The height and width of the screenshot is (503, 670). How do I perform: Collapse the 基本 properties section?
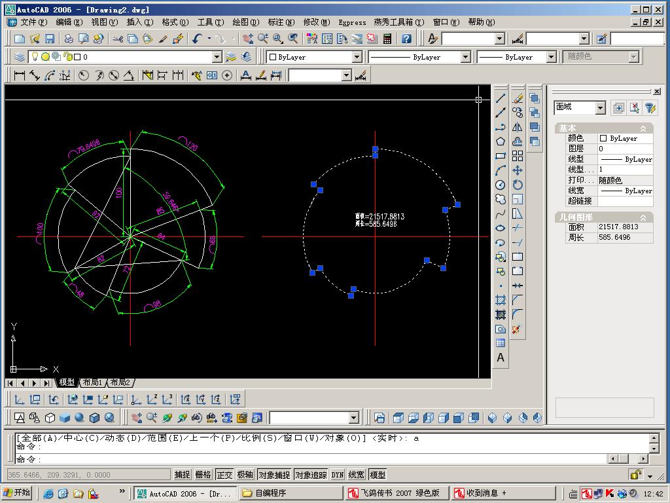click(x=643, y=128)
